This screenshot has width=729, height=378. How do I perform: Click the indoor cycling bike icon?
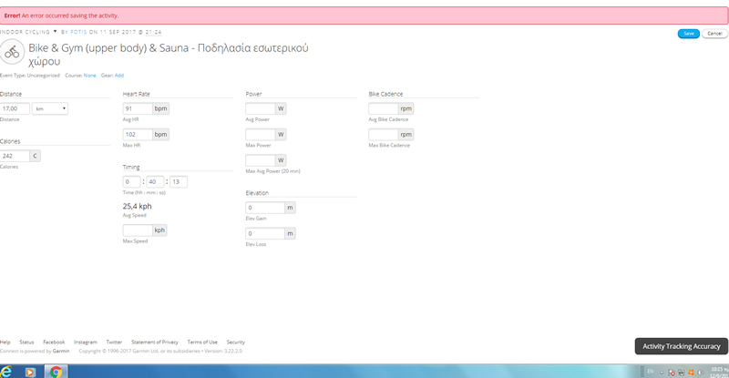pos(12,51)
